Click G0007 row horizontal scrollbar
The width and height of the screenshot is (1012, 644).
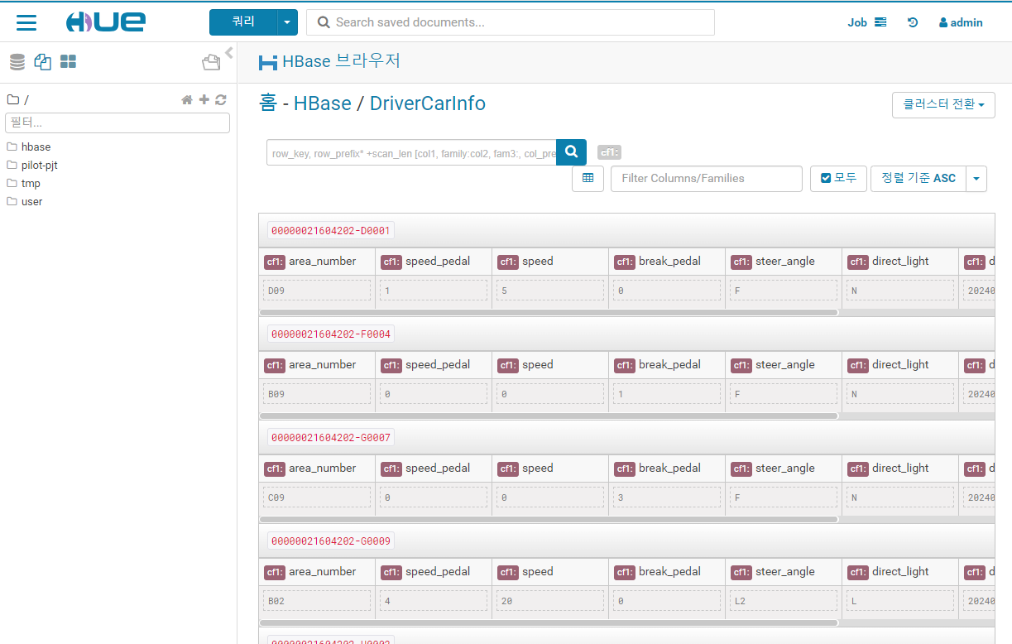(549, 520)
